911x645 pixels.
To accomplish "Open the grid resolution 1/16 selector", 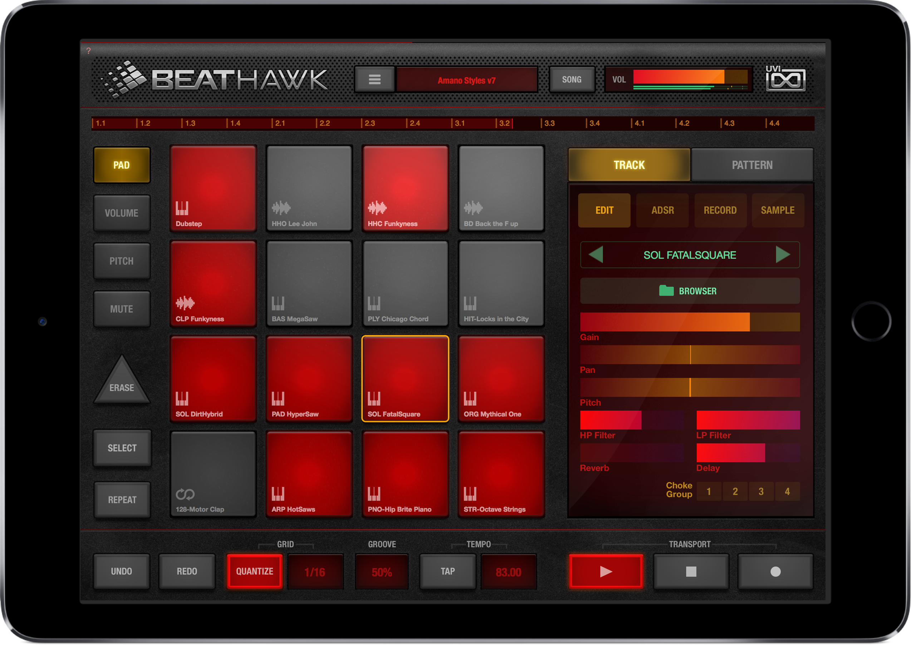I will pos(315,572).
